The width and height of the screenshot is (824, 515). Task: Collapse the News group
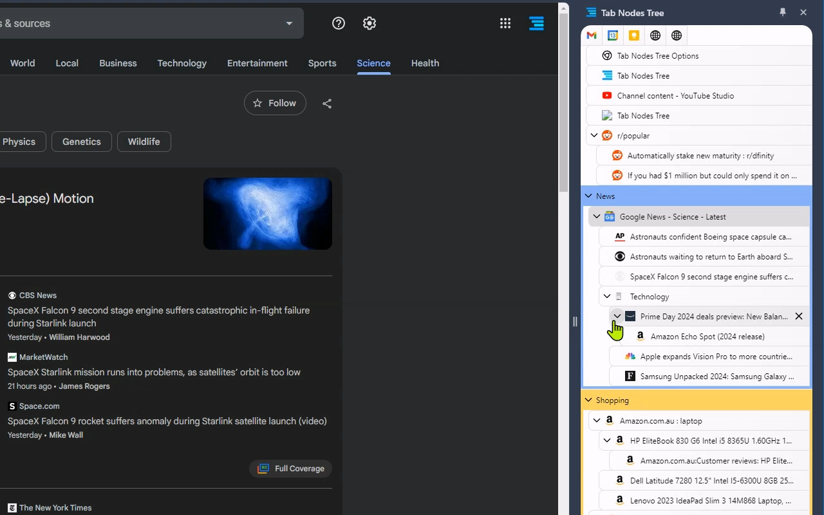pyautogui.click(x=588, y=196)
